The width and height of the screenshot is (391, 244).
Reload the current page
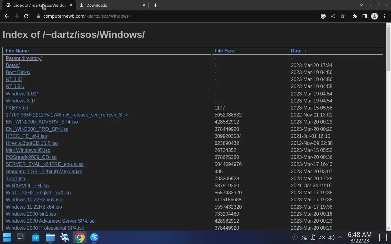(x=26, y=16)
